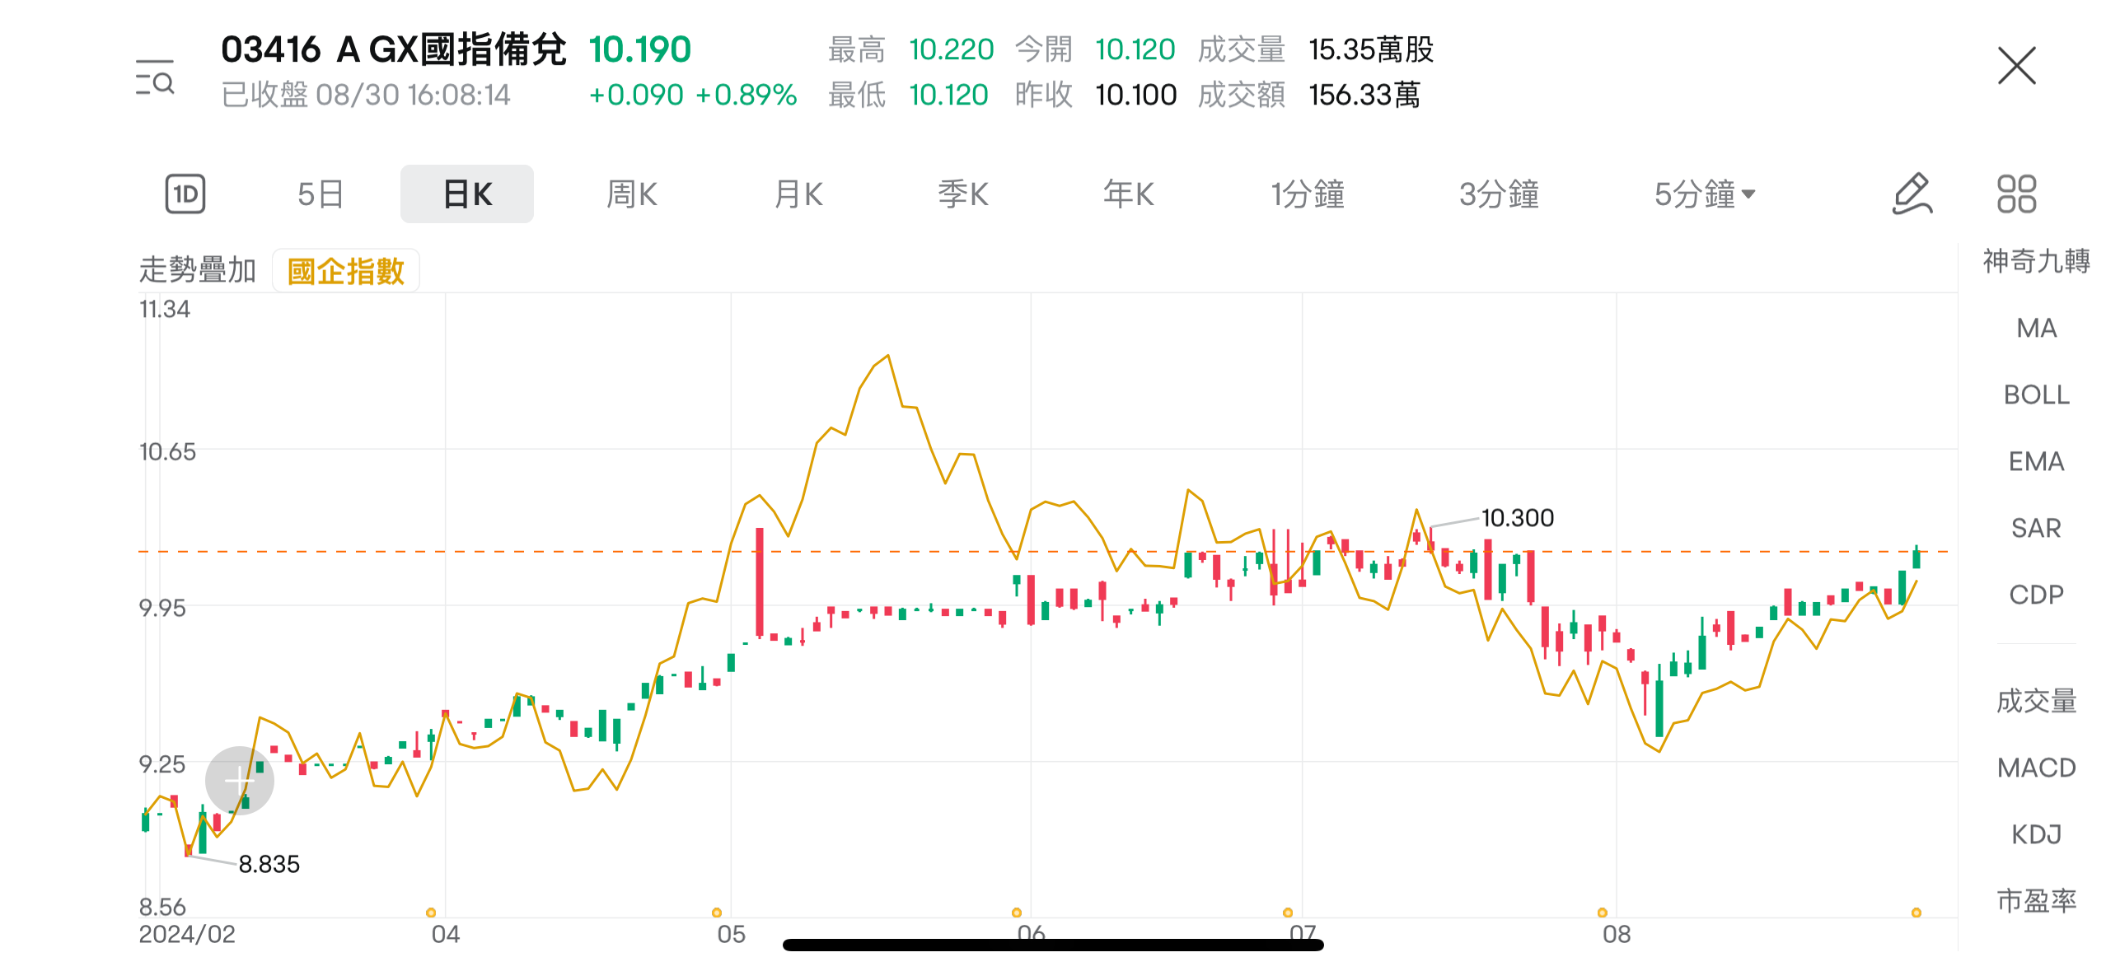Click the 已收盤 08/30 16:08:14 status

pos(366,95)
